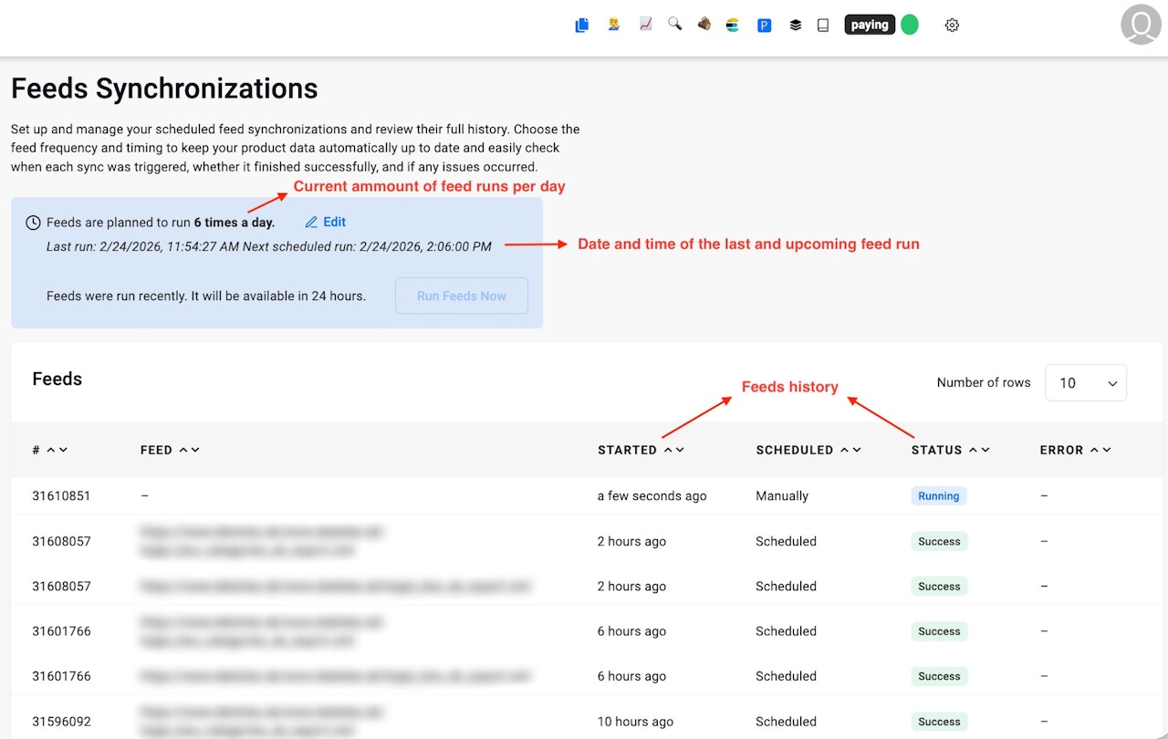Click the blue copy documents icon
1168x739 pixels.
[x=581, y=26]
